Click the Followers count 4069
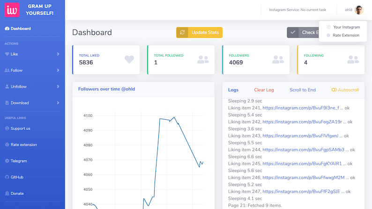This screenshot has height=209, width=372. coord(236,63)
